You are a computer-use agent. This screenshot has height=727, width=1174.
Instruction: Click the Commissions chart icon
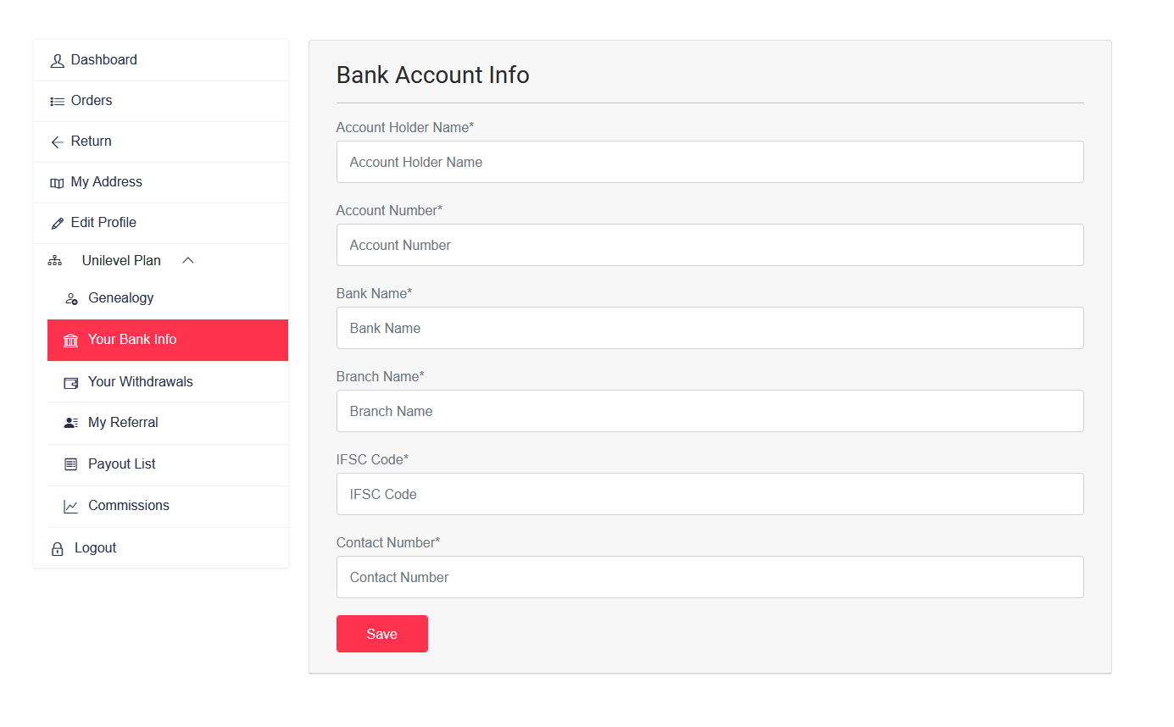[x=71, y=505]
